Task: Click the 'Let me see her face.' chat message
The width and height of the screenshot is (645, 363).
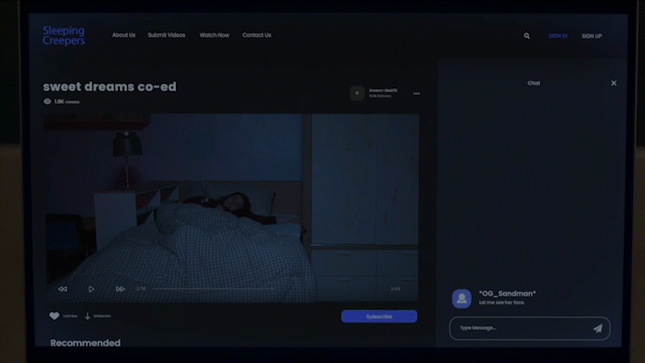Action: (x=502, y=302)
